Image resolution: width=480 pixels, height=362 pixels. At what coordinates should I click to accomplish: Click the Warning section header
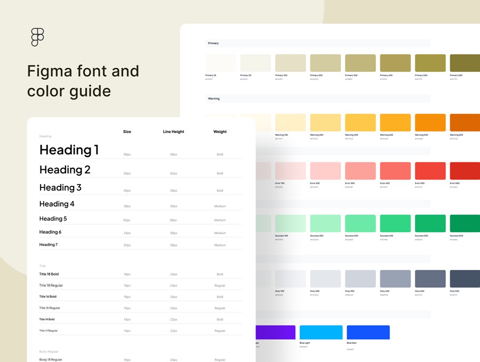click(213, 98)
